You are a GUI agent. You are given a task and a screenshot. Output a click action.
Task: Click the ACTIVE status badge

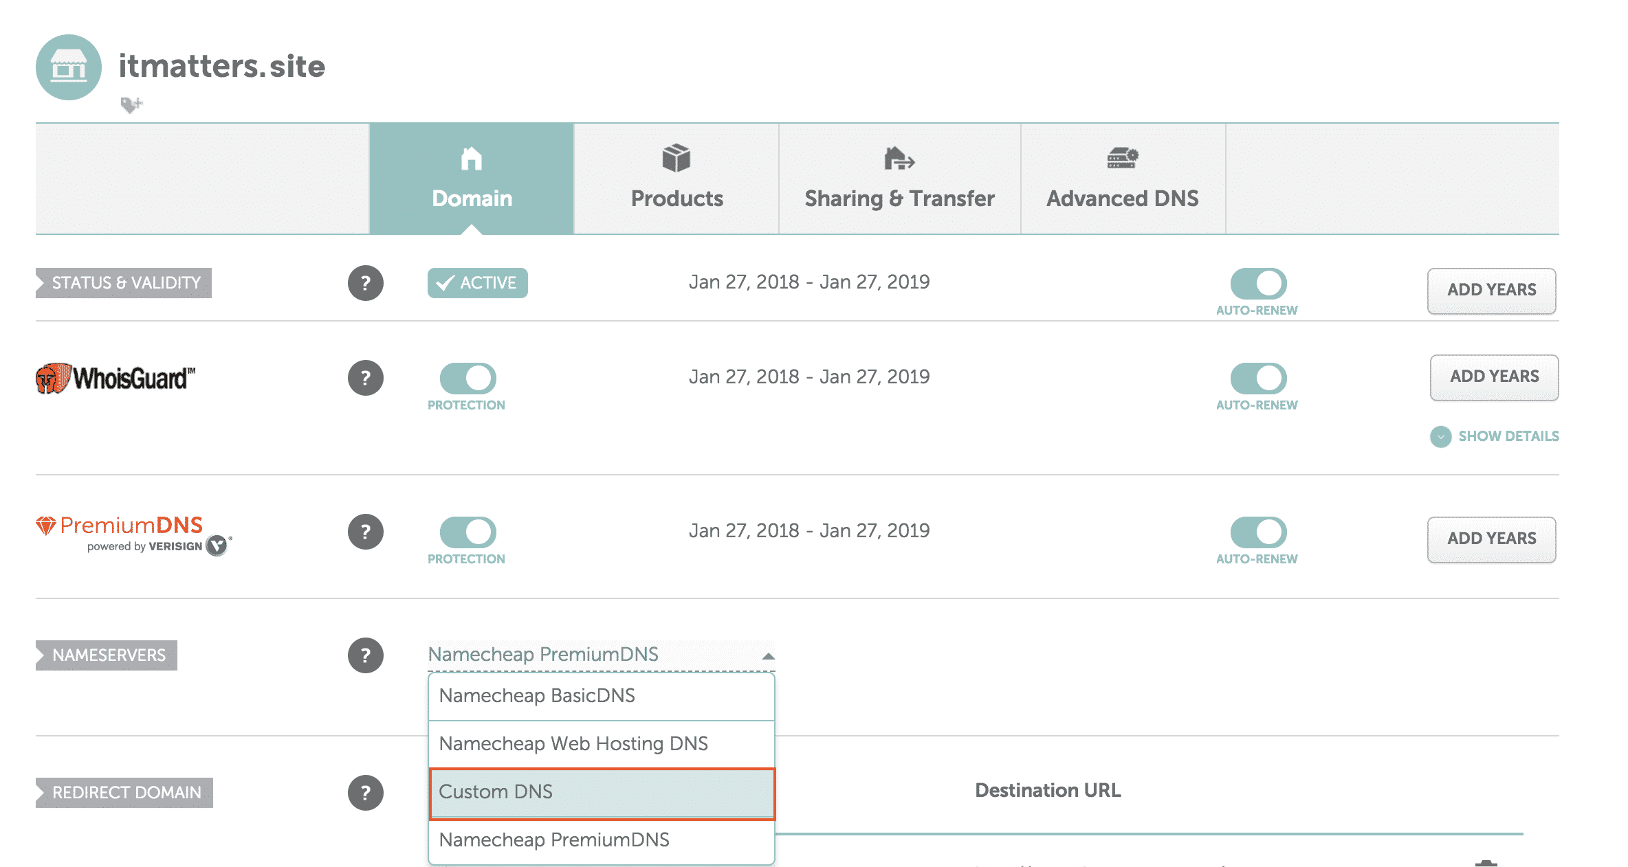click(x=478, y=283)
